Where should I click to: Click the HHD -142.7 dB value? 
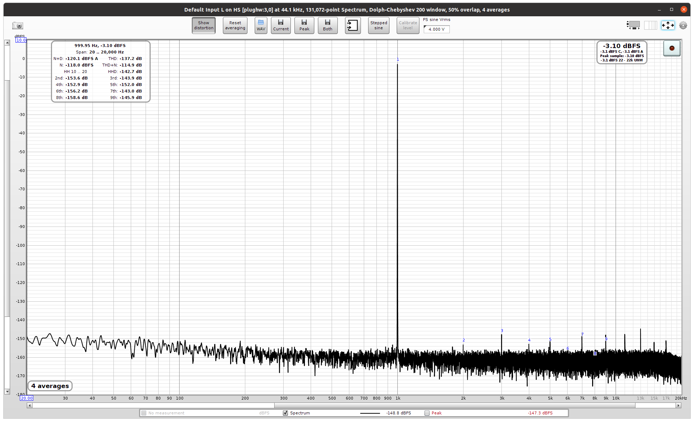pos(131,72)
